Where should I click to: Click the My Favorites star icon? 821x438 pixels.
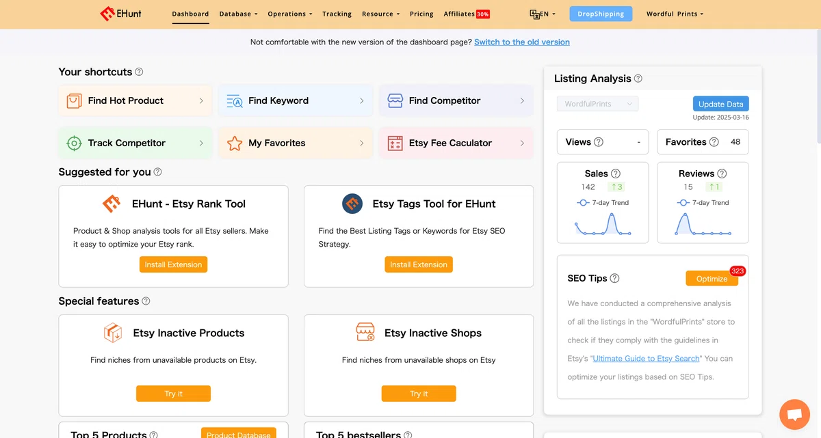(x=235, y=143)
